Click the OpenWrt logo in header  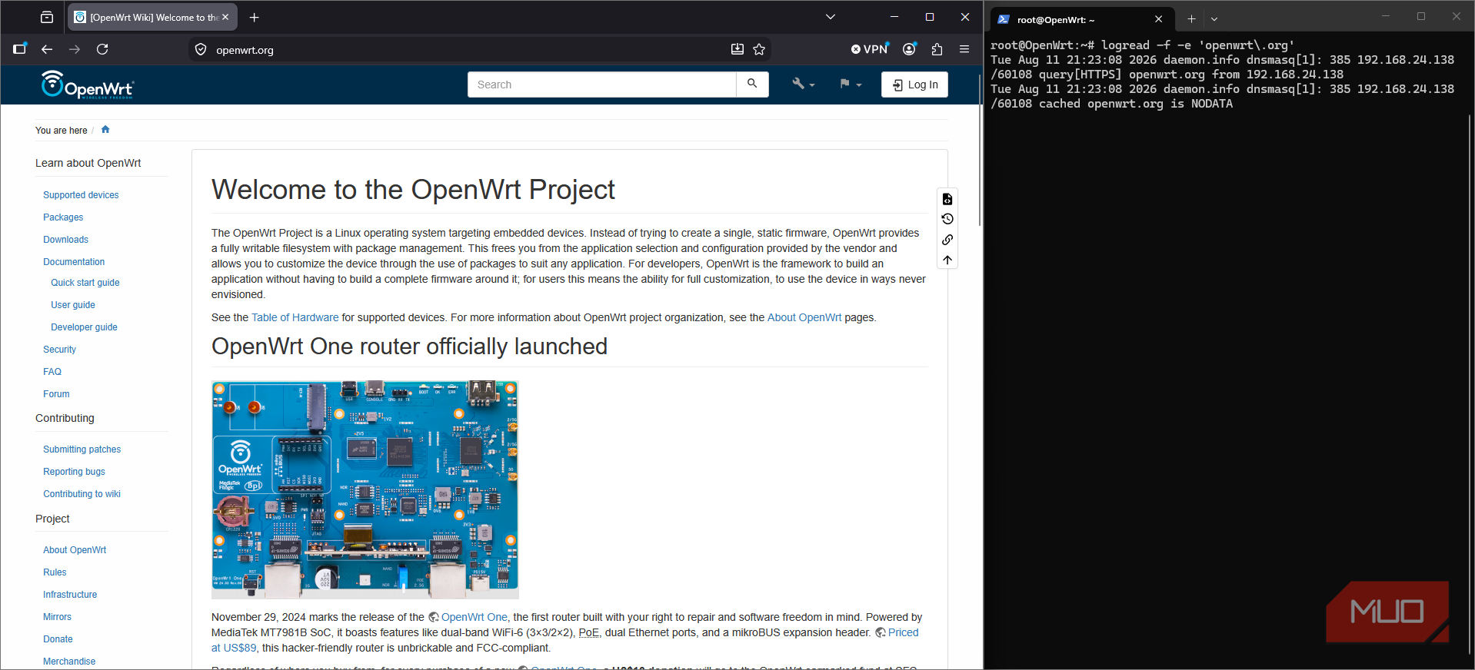point(87,85)
